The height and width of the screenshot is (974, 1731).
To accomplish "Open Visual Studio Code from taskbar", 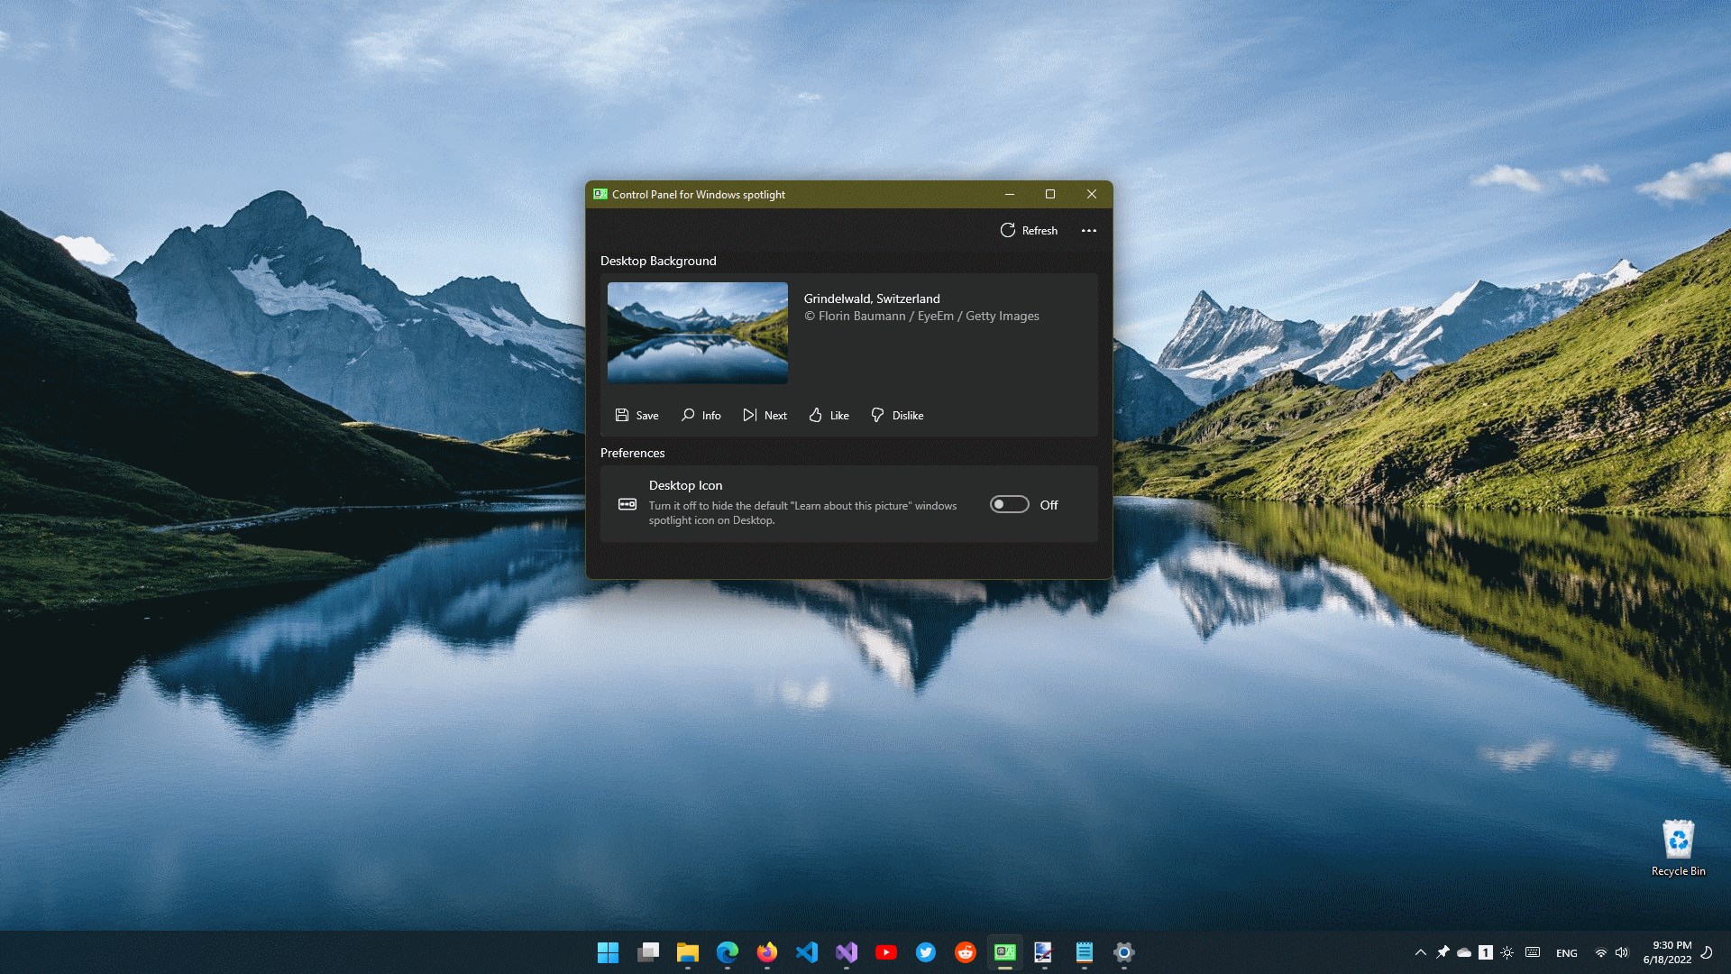I will [x=807, y=952].
